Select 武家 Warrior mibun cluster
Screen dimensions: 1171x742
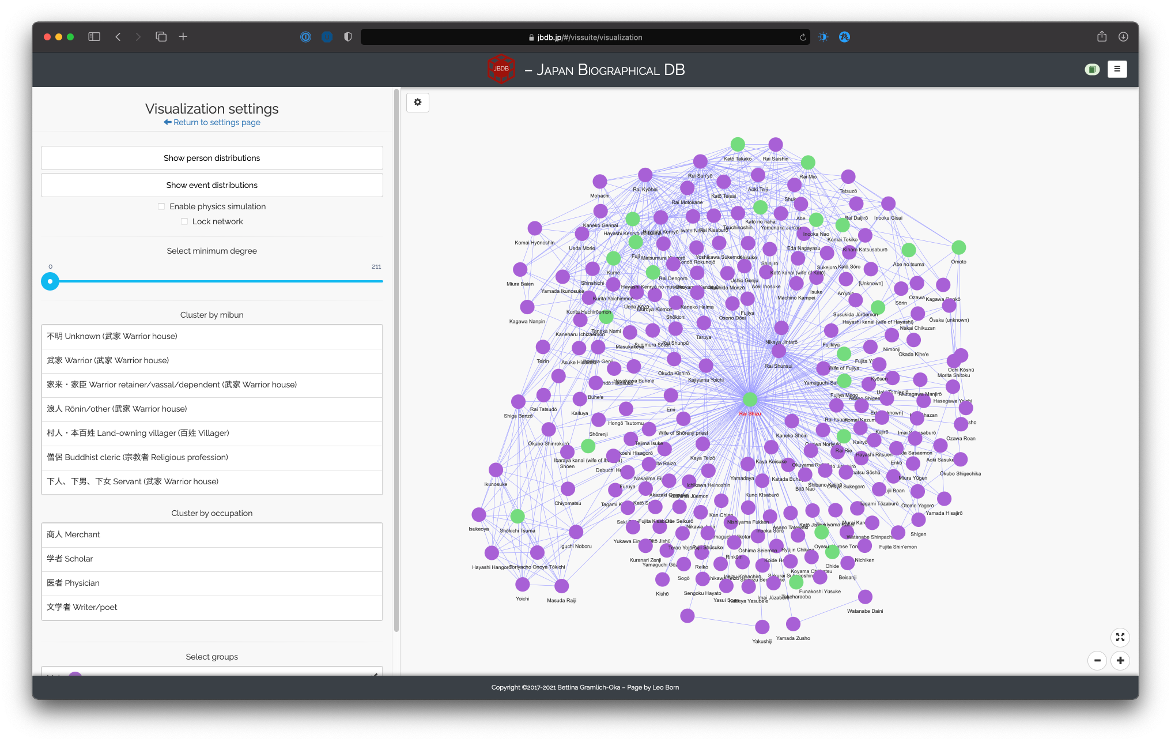pos(212,360)
